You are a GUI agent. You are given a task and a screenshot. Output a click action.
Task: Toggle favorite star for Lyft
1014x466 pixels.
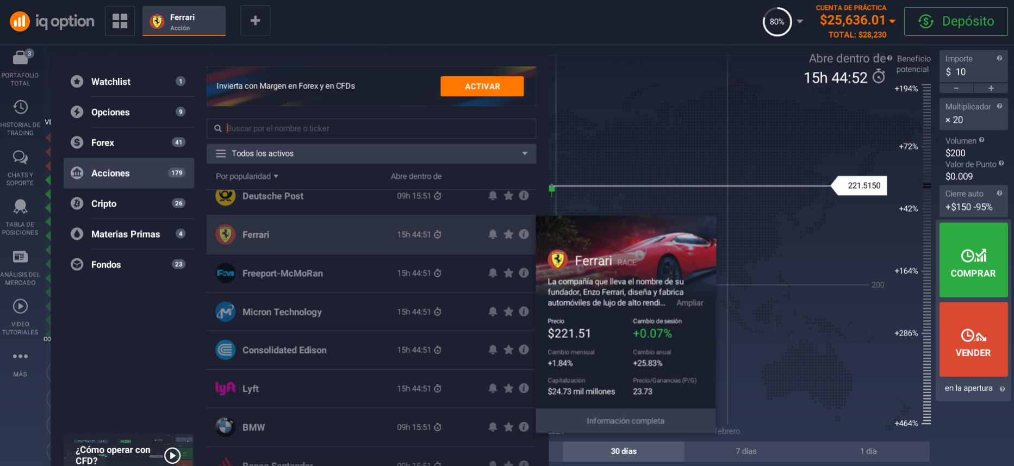pos(508,388)
